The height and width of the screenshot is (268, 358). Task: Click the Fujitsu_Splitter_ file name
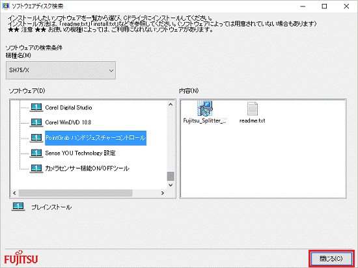pyautogui.click(x=205, y=120)
